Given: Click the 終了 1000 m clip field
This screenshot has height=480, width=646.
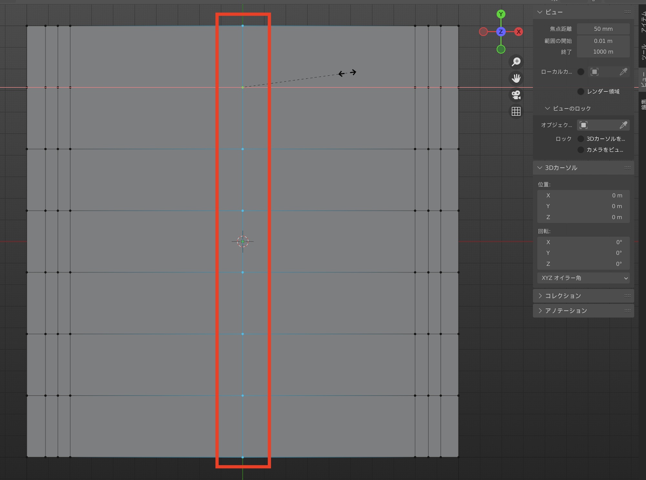Looking at the screenshot, I should 603,52.
